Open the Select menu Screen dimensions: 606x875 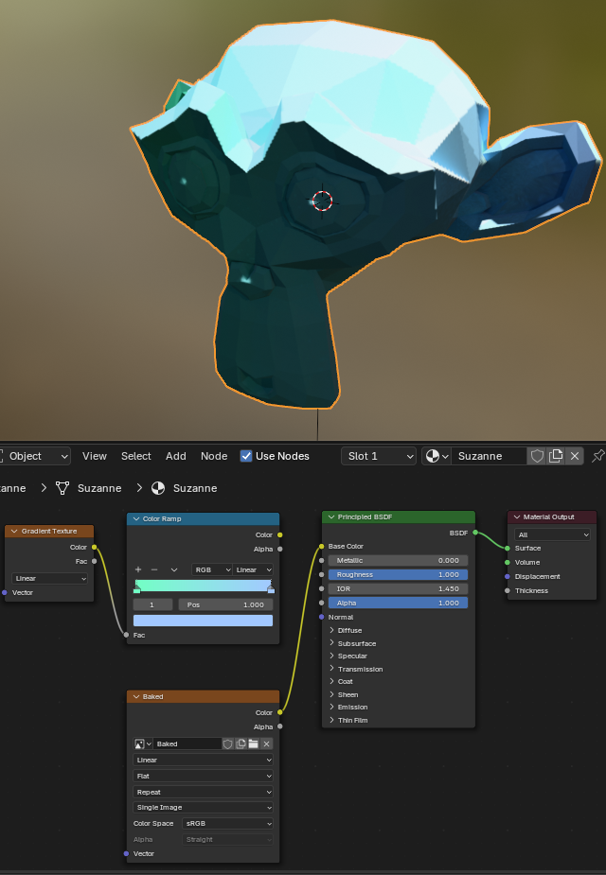pos(136,456)
